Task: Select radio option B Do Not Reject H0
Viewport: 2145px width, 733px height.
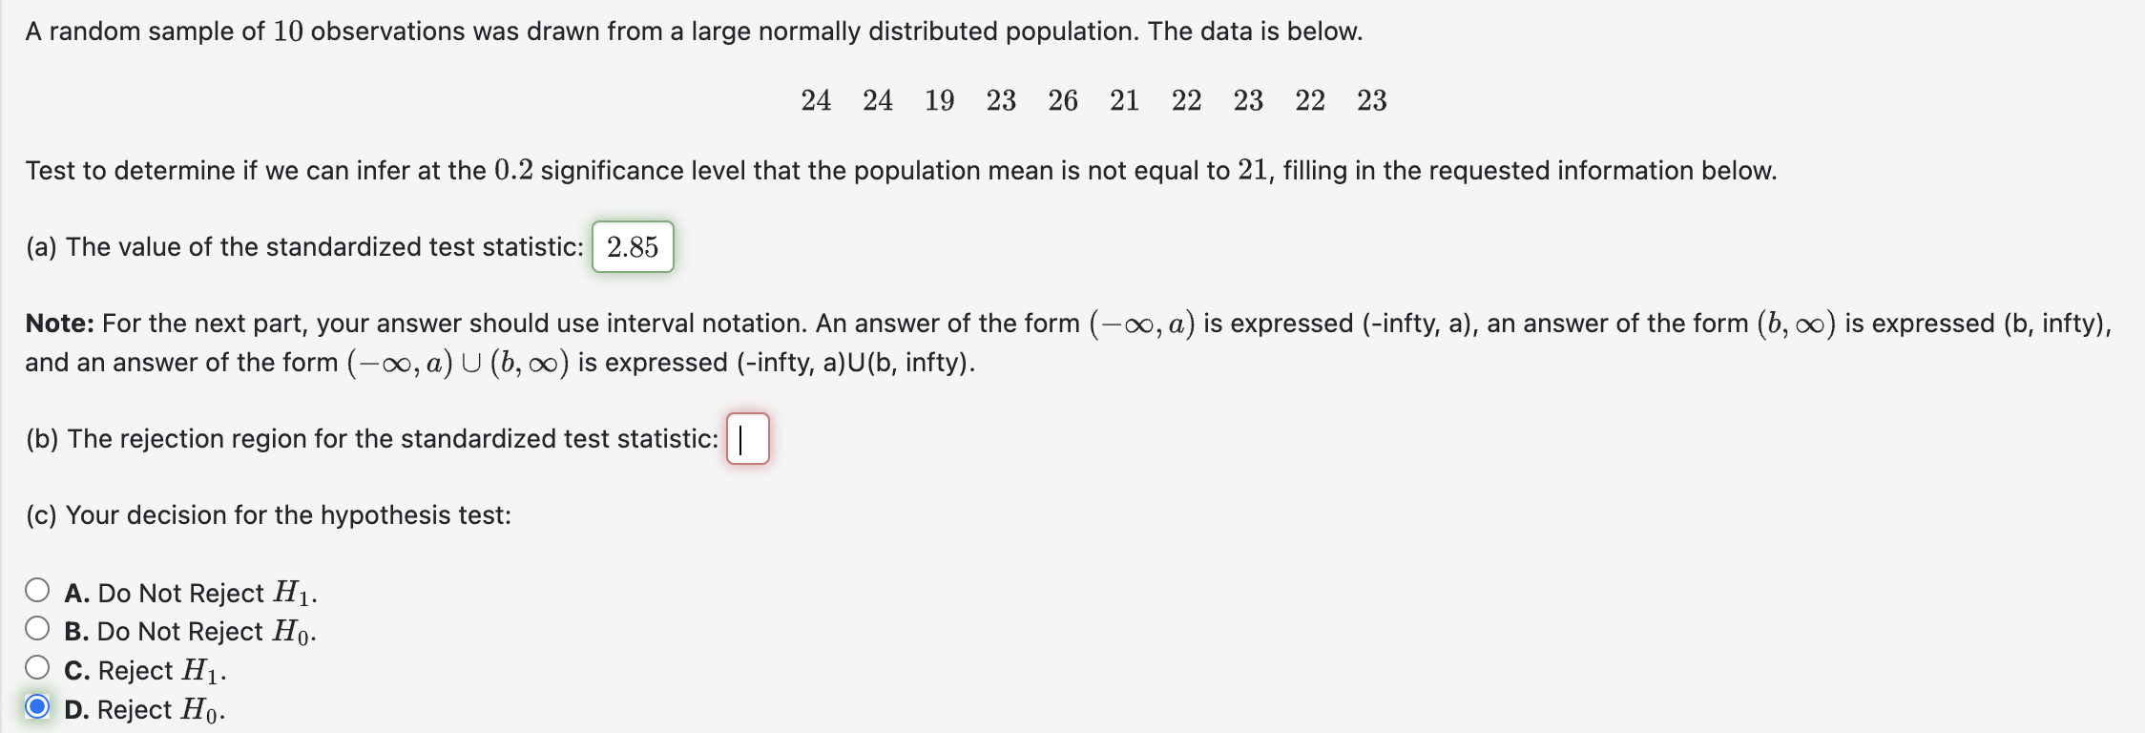Action: pyautogui.click(x=35, y=631)
